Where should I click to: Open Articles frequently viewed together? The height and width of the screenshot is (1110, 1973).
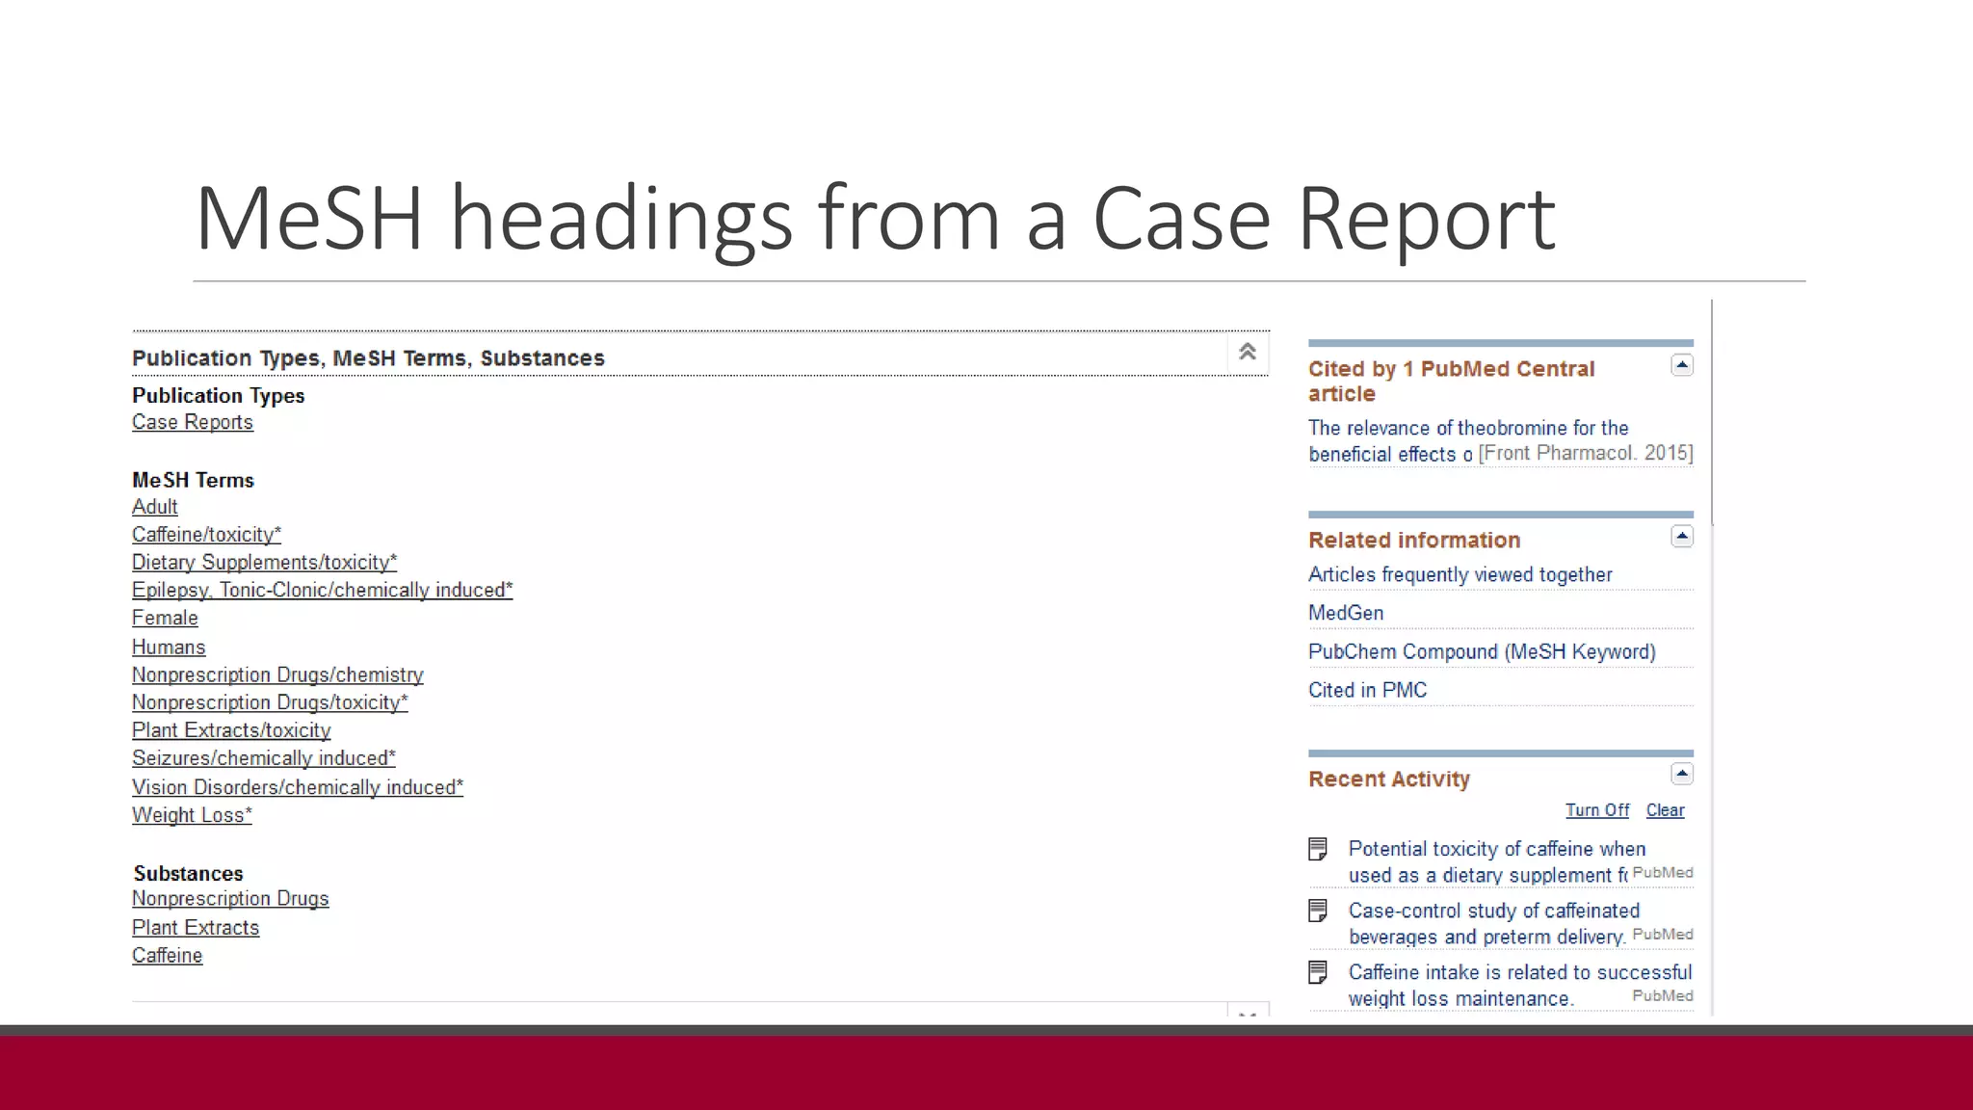(x=1460, y=575)
